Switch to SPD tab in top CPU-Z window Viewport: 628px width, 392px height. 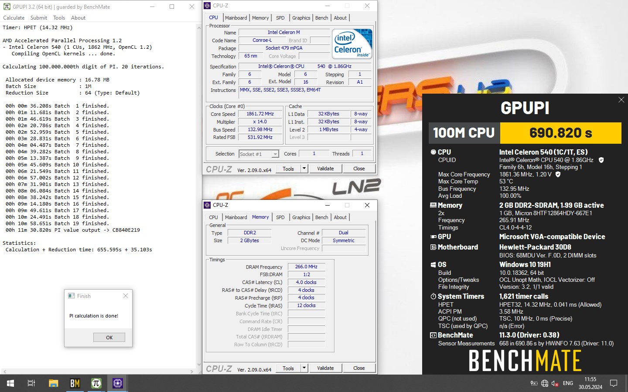tap(280, 18)
